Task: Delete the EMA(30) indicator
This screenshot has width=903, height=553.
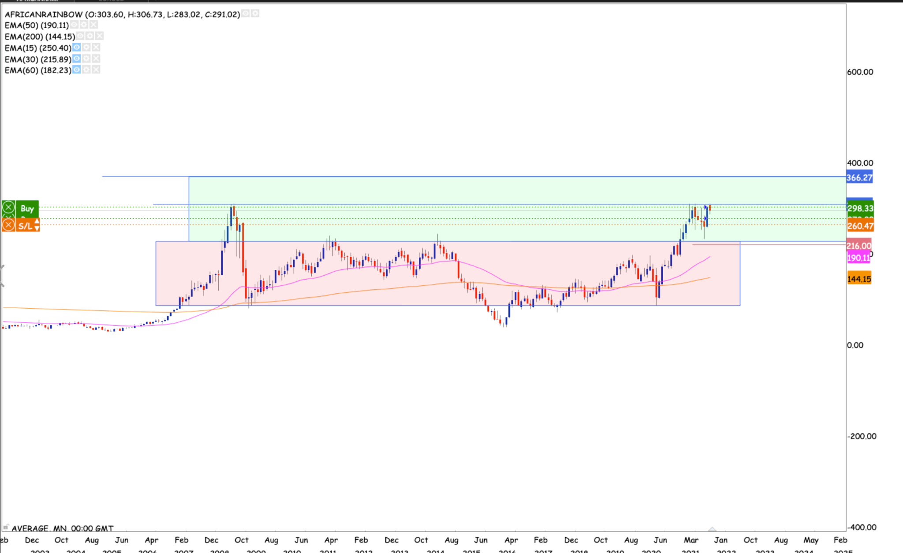Action: 96,59
